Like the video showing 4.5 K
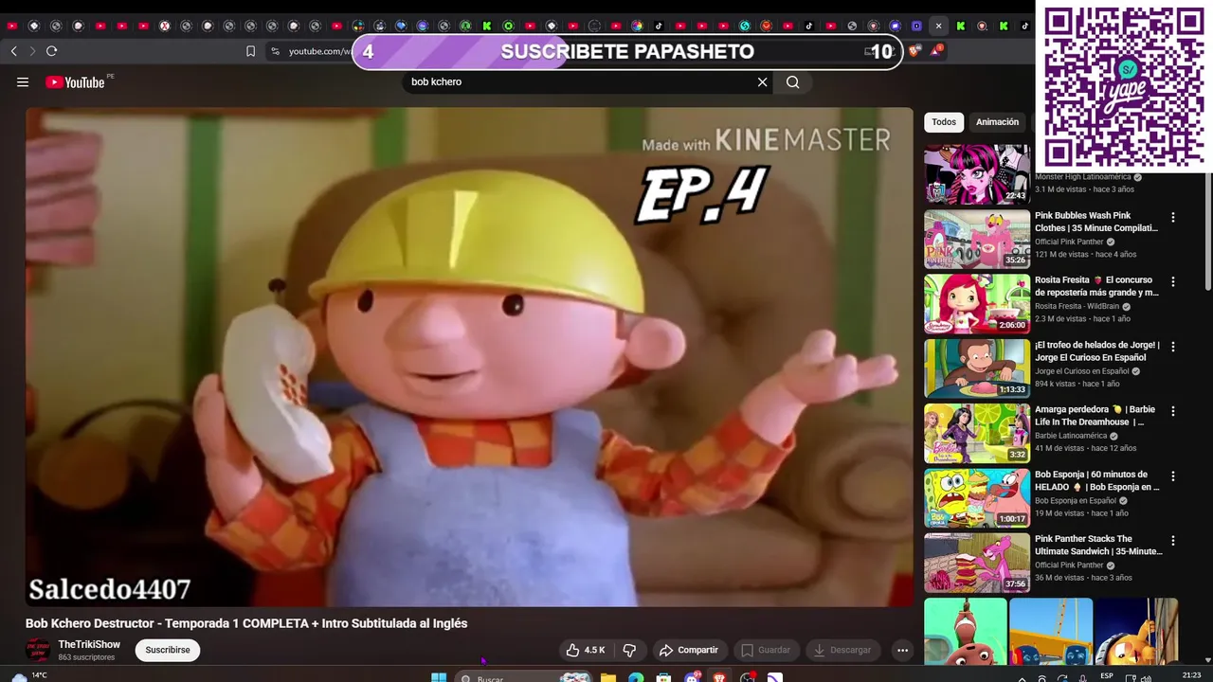This screenshot has width=1213, height=682. (585, 650)
